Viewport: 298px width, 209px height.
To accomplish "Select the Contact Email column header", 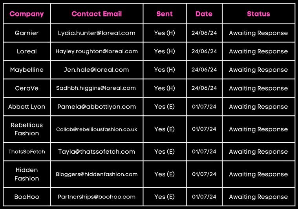I will [97, 14].
